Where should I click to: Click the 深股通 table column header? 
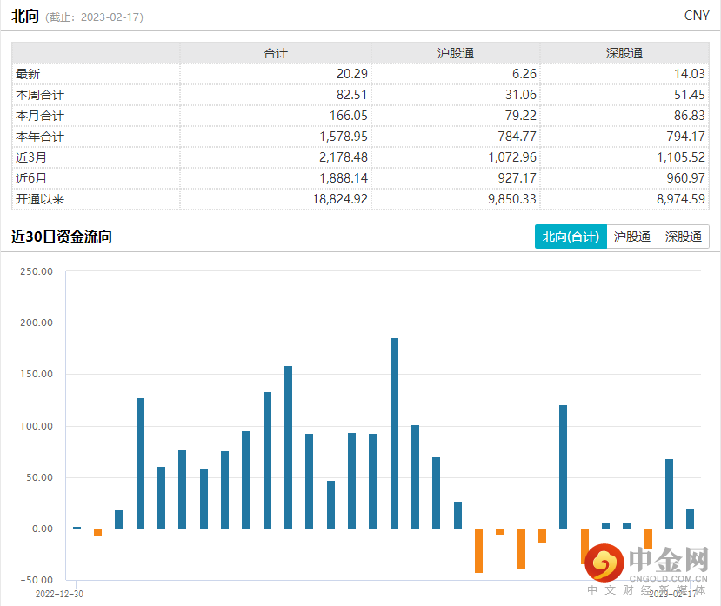pos(624,53)
